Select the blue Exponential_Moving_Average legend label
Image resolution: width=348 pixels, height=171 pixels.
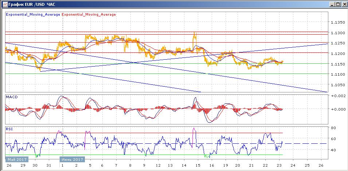pos(33,15)
